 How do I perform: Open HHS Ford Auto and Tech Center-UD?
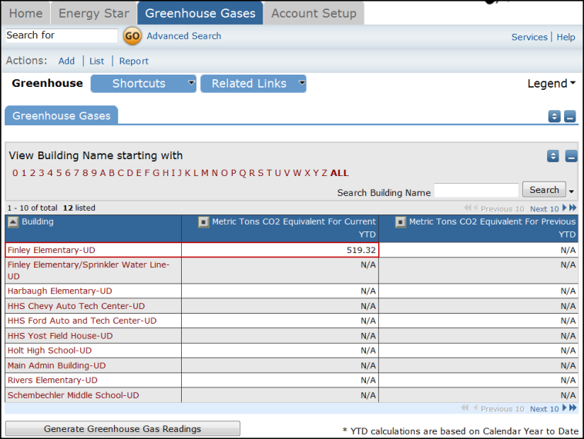[82, 321]
